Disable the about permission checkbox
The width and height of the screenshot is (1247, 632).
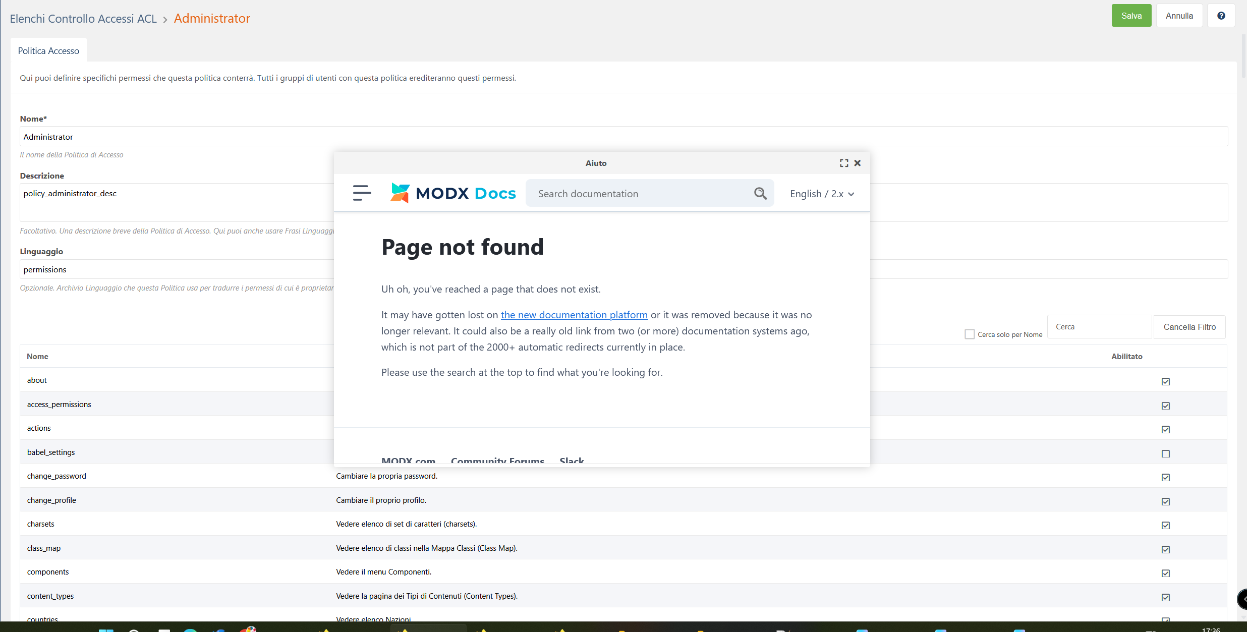tap(1165, 381)
